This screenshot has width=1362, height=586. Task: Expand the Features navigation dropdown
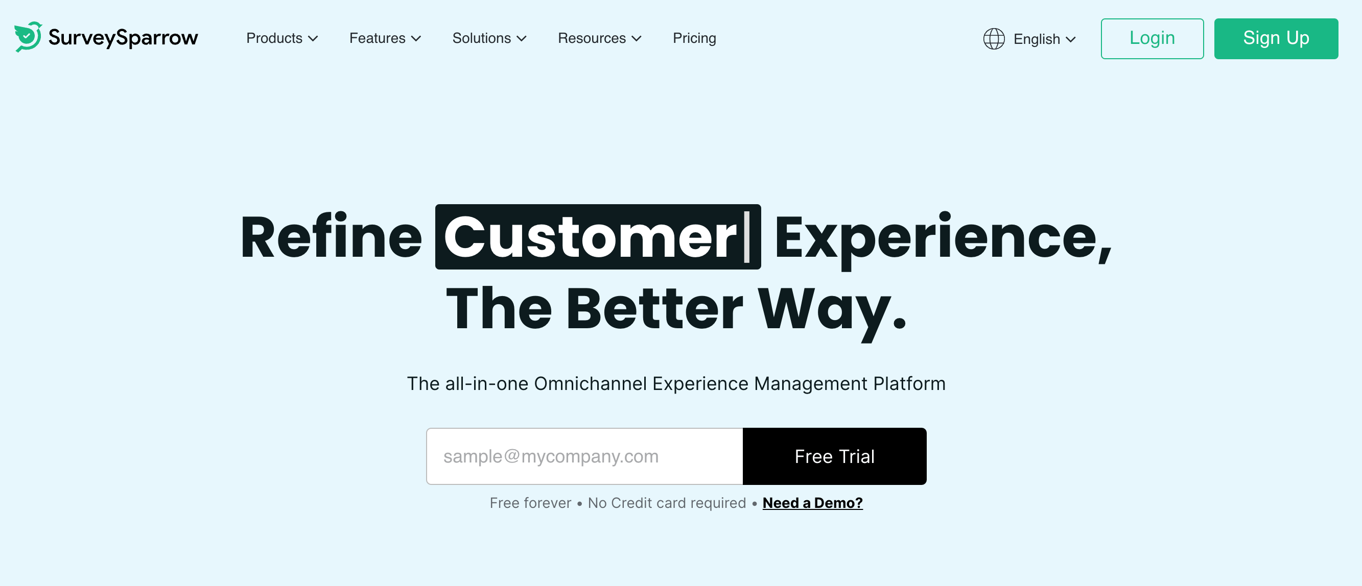[x=385, y=38]
